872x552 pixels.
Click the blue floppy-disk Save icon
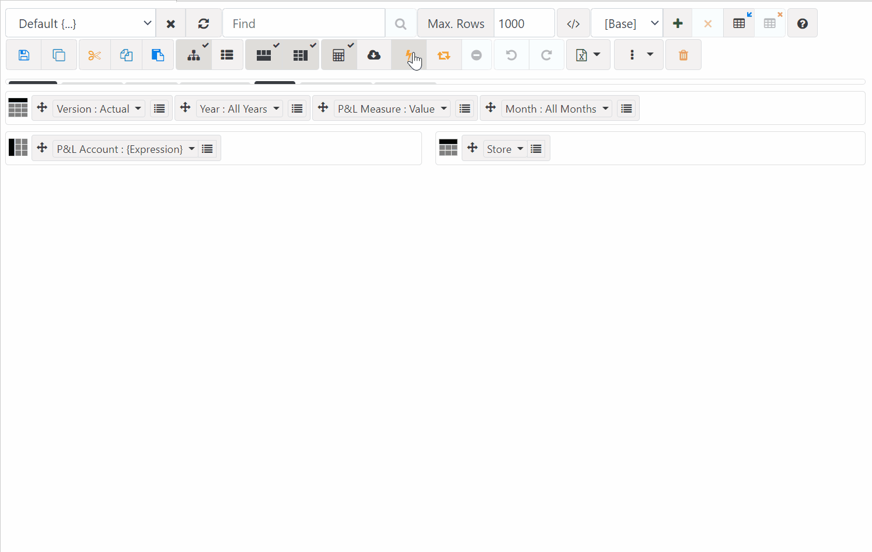point(24,55)
